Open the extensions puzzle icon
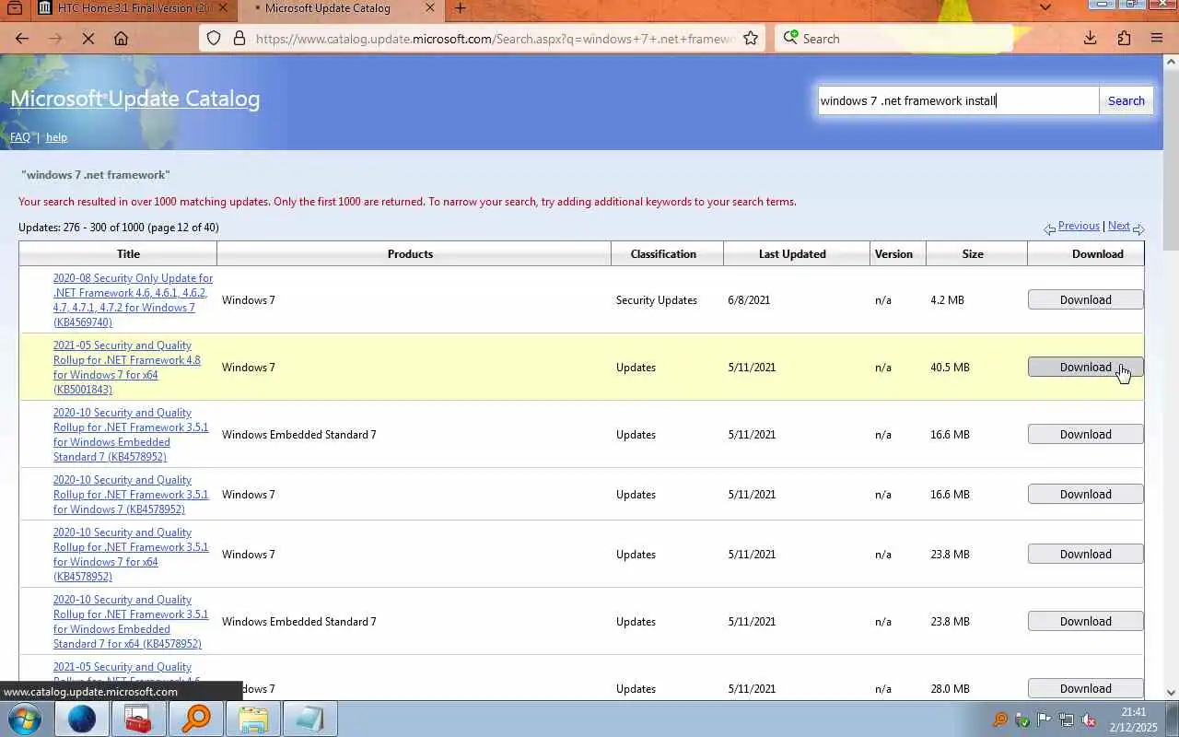1179x737 pixels. pyautogui.click(x=1124, y=39)
